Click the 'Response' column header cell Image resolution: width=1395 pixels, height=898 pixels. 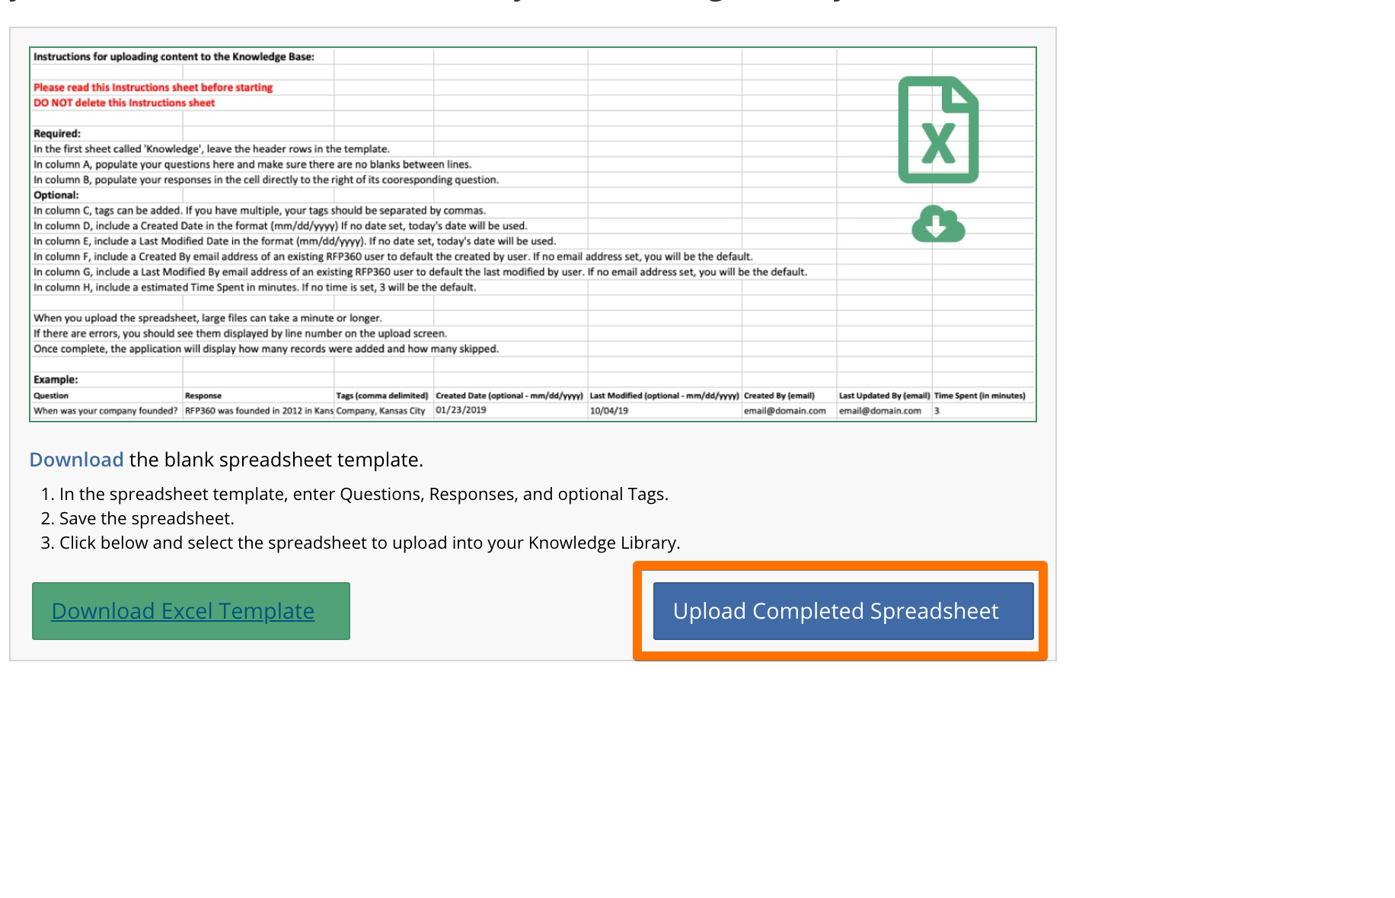point(203,396)
